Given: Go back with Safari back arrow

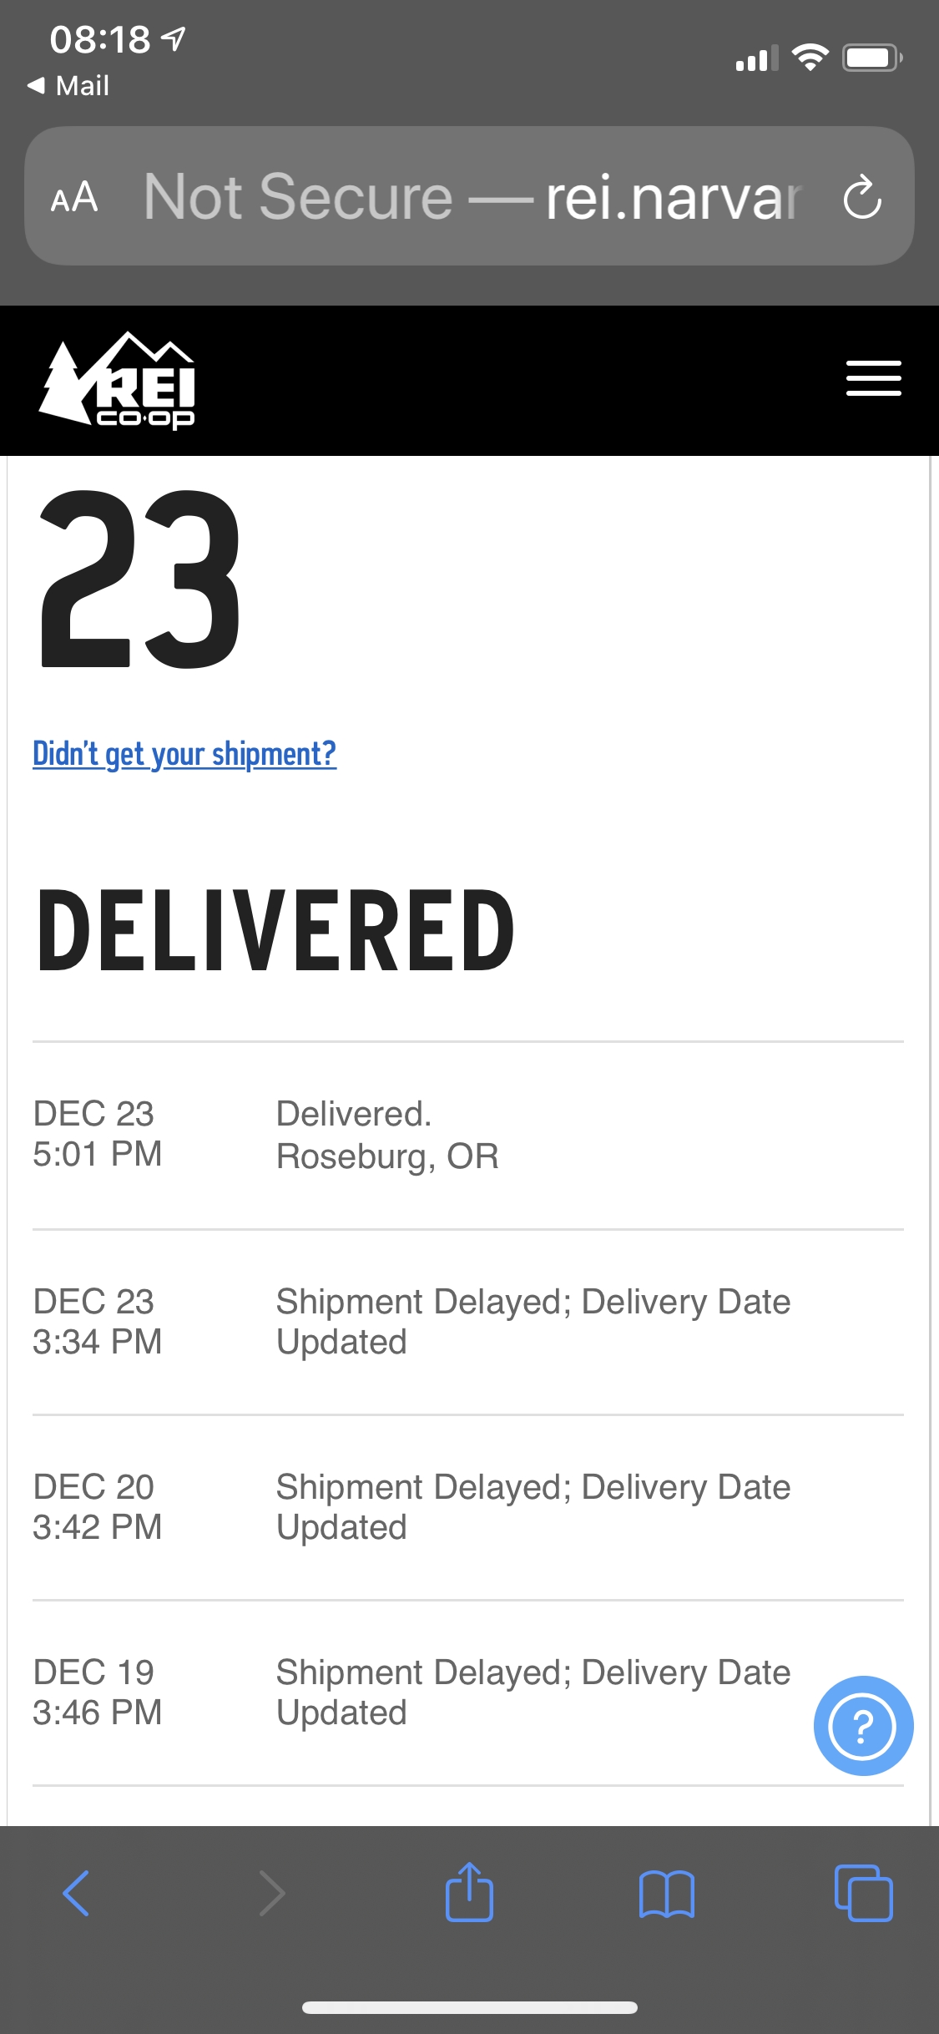Looking at the screenshot, I should click(76, 1893).
